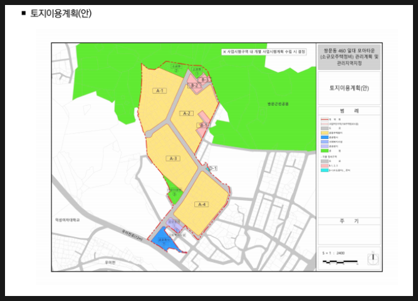Click the A-3 residential block label

(x=174, y=158)
